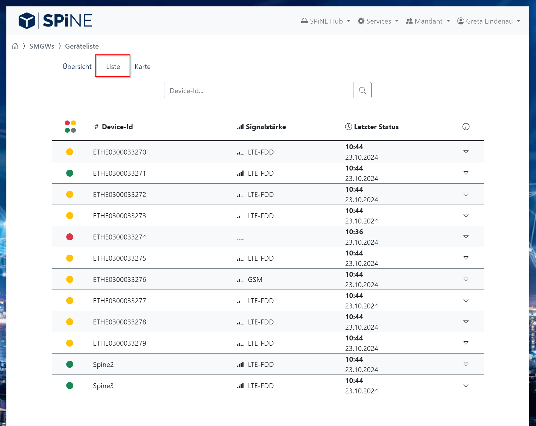The height and width of the screenshot is (426, 536).
Task: Expand details for ETHE0300033279 row
Action: pyautogui.click(x=466, y=343)
